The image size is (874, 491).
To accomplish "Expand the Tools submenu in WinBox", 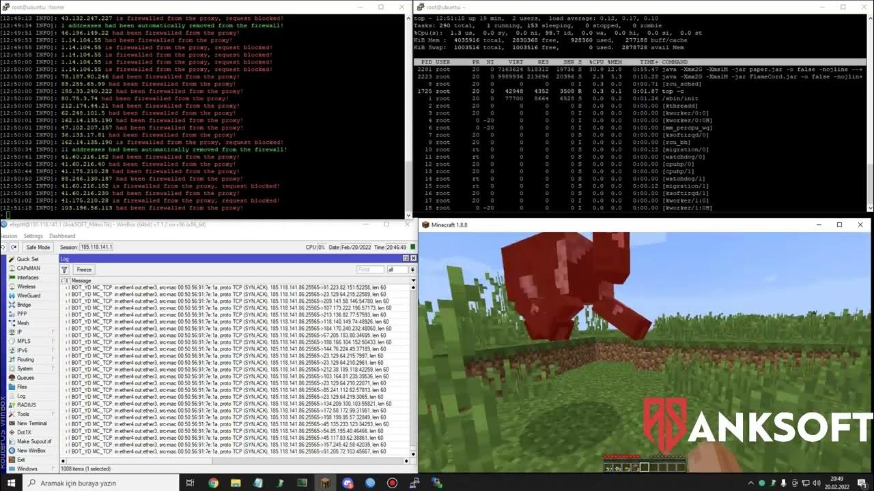I will [x=31, y=414].
